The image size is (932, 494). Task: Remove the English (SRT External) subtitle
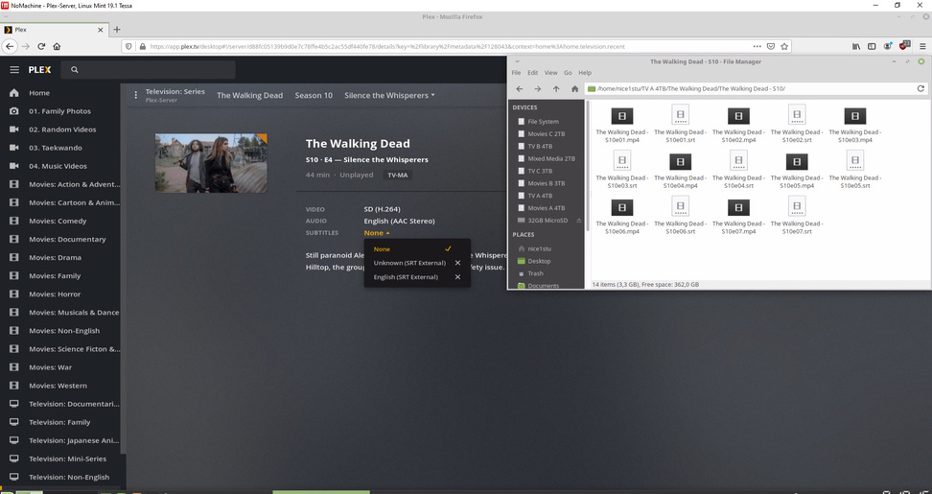click(457, 277)
